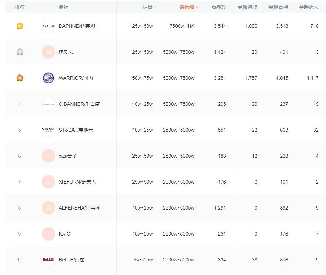The height and width of the screenshot is (275, 326).
Task: Open brand C.BANNER/千百度
Action: [79, 104]
